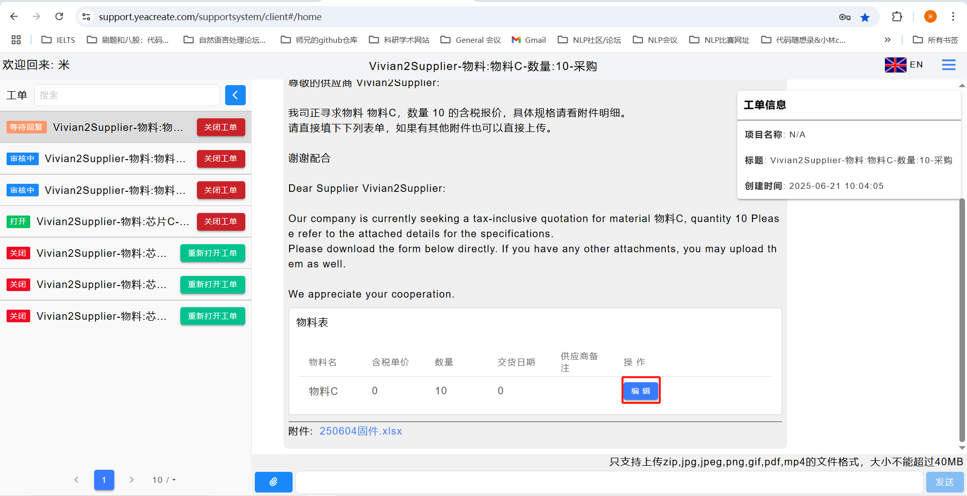Open the hamburger menu at top right

coord(948,65)
